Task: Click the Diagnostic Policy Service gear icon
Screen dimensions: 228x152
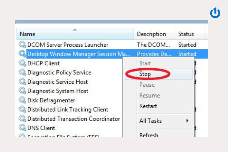Action: [22, 72]
